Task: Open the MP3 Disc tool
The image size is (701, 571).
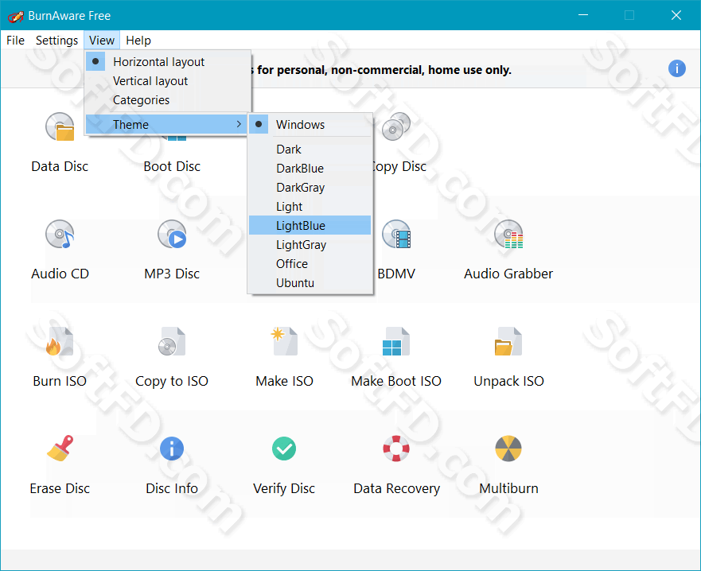Action: coord(172,251)
